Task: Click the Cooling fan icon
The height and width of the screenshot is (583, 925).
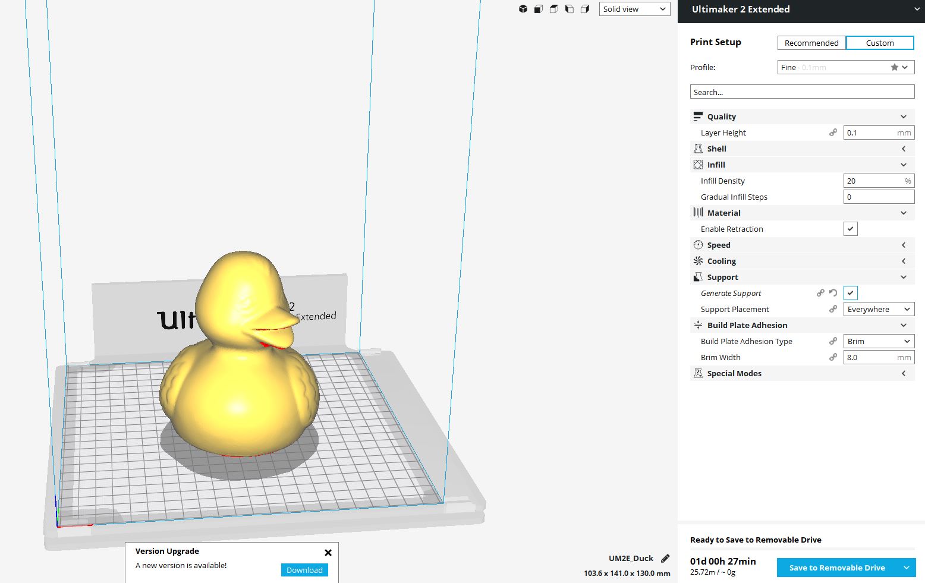Action: click(698, 261)
